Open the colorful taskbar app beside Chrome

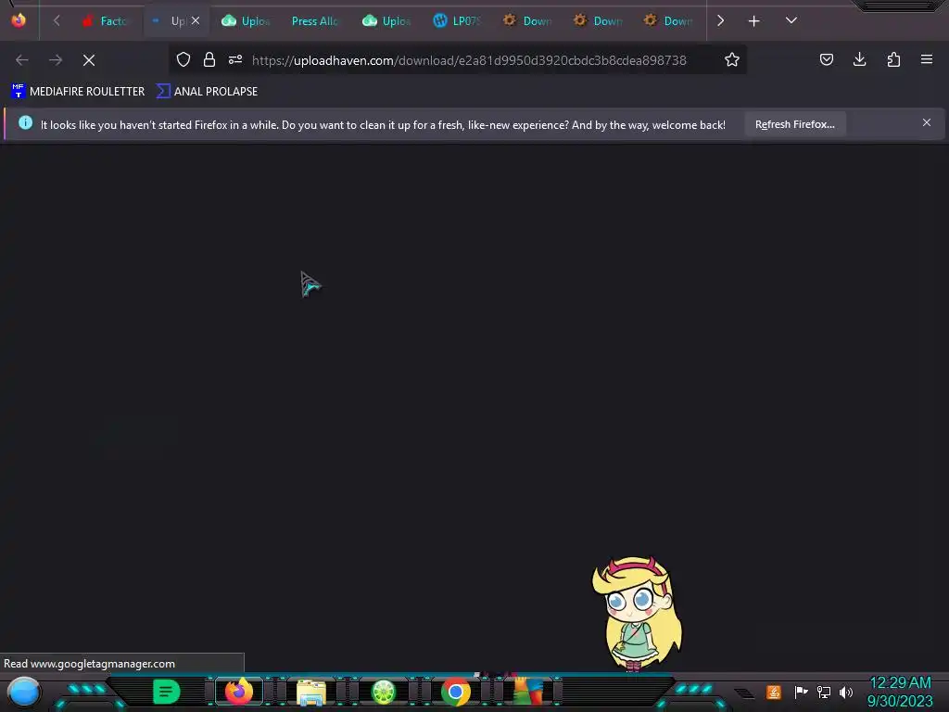528,692
